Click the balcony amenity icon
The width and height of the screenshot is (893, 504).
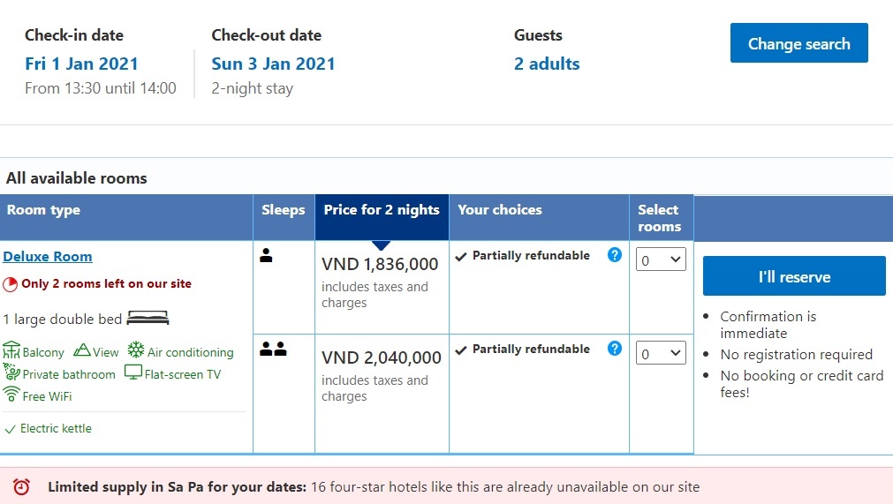(x=11, y=350)
